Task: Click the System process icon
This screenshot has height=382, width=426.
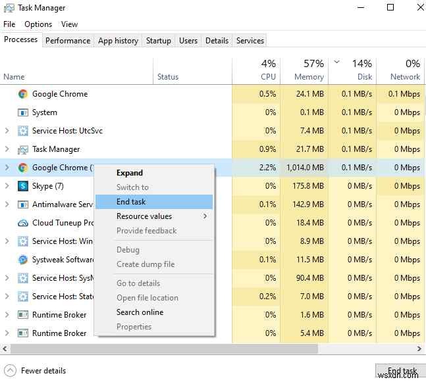Action: click(23, 112)
